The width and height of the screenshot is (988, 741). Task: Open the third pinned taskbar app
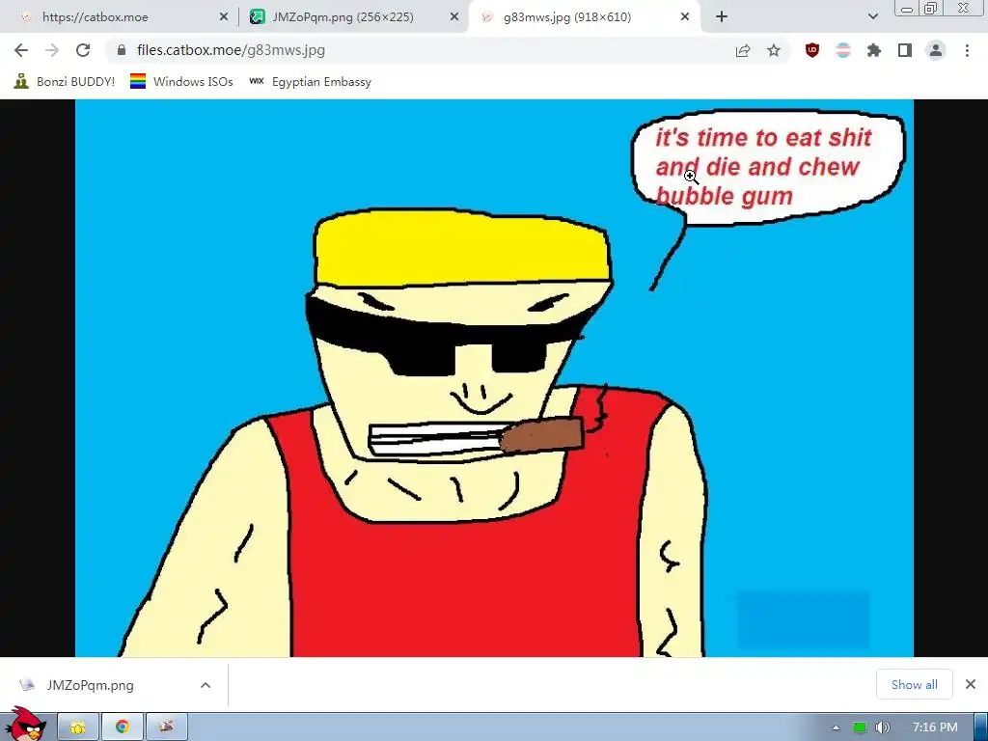coord(166,727)
